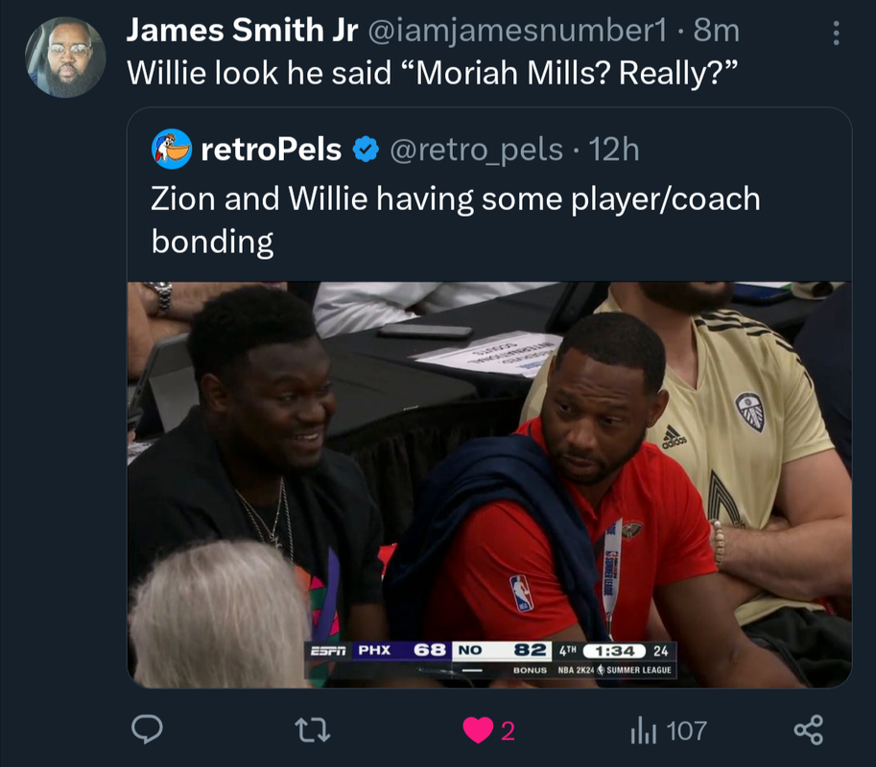Unlike the tweet via pink heart

(x=478, y=731)
